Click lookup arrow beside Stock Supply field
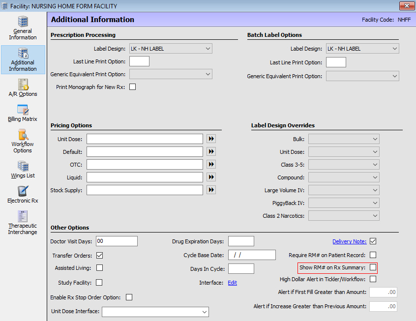416x321 pixels. point(211,190)
